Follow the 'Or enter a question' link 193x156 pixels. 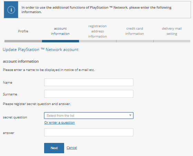click(x=59, y=123)
